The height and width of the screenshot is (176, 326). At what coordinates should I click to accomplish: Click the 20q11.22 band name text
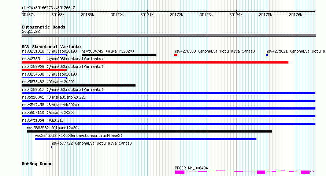pyautogui.click(x=31, y=31)
